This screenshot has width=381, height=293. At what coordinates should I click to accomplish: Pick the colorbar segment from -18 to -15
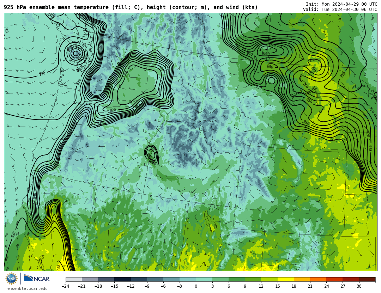(107, 279)
